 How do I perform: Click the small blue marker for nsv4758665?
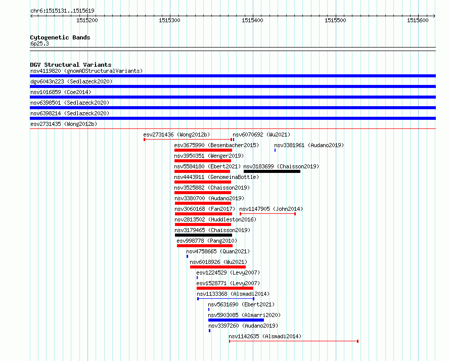point(188,256)
